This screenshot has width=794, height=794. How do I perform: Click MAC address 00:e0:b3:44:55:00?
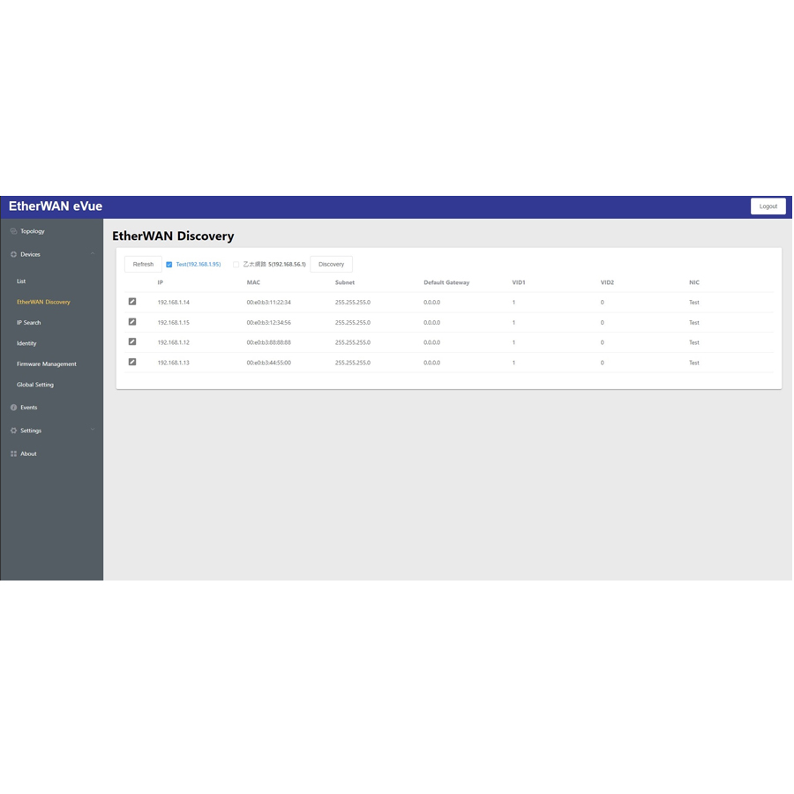point(269,363)
